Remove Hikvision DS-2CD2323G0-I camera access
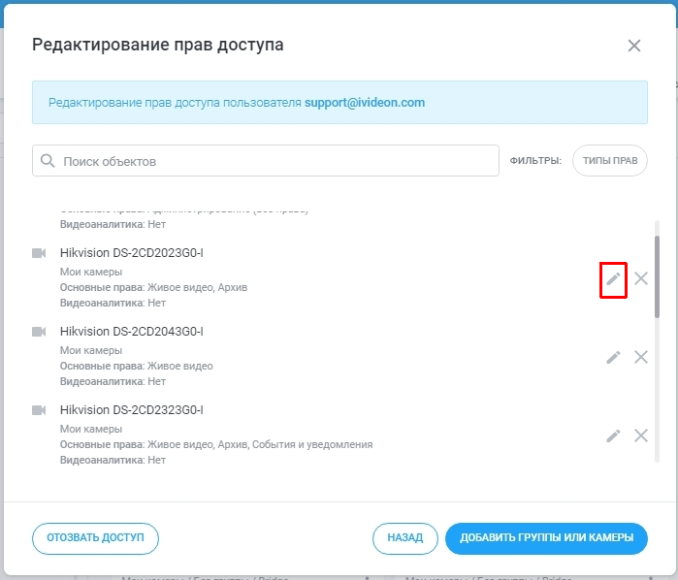 click(641, 435)
